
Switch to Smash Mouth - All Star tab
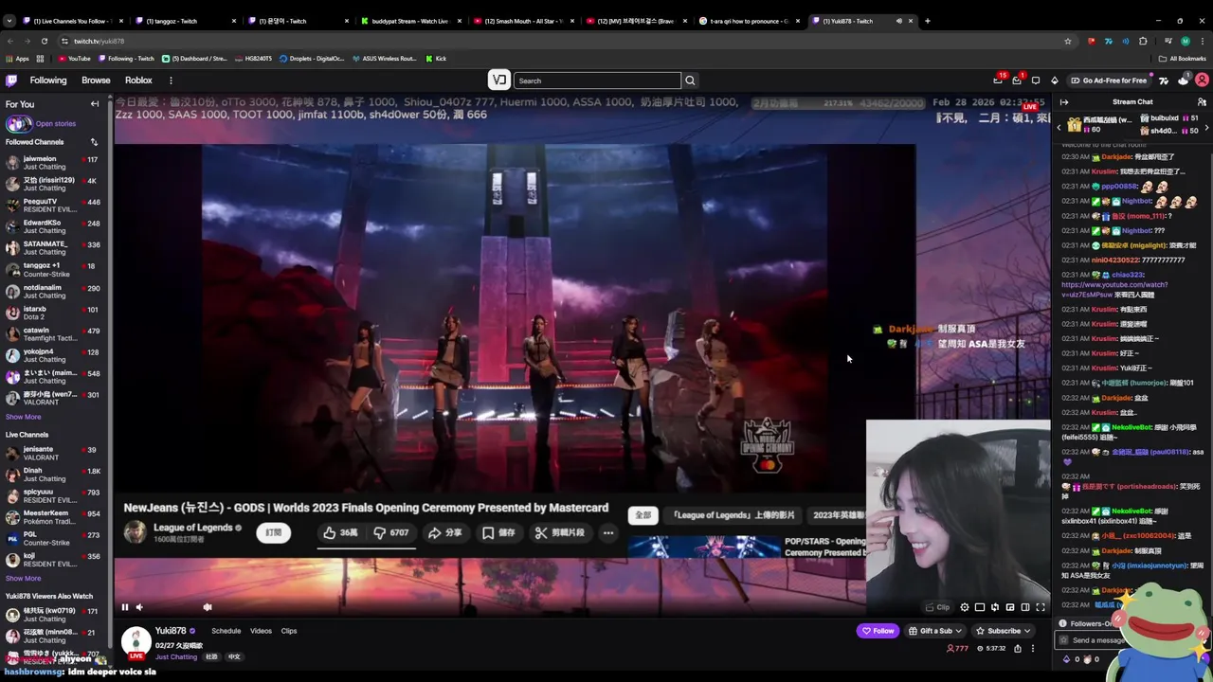522,21
